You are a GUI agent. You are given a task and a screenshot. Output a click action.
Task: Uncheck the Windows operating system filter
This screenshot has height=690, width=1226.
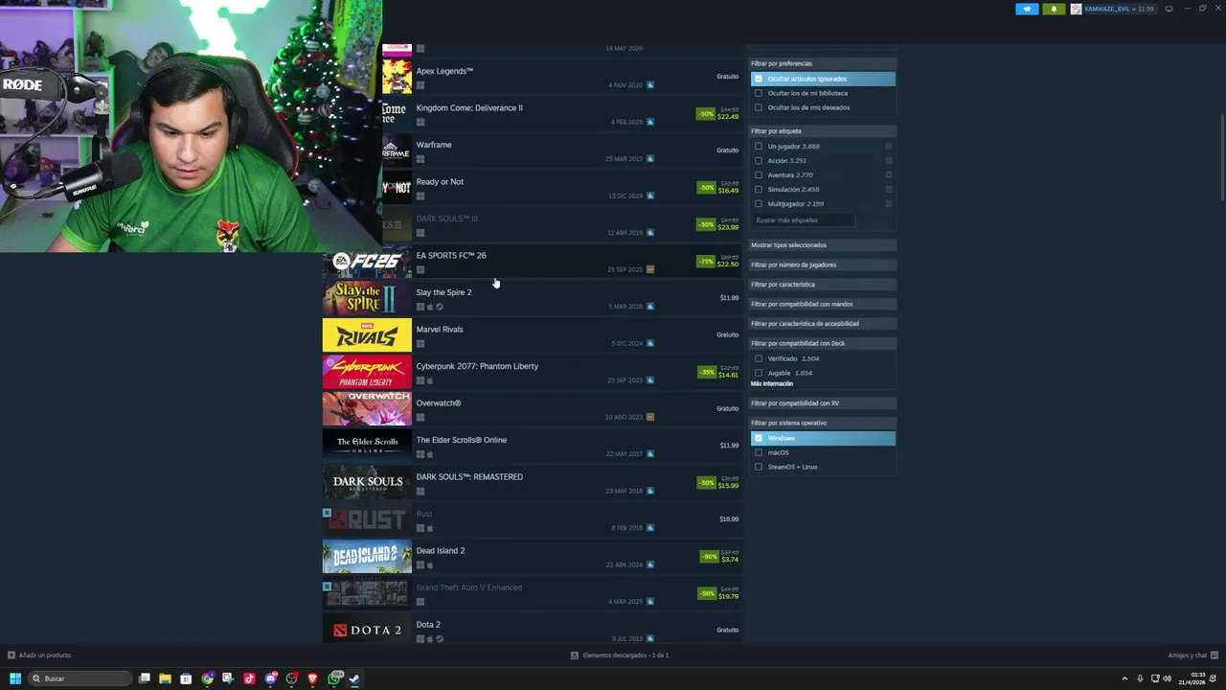tap(759, 438)
